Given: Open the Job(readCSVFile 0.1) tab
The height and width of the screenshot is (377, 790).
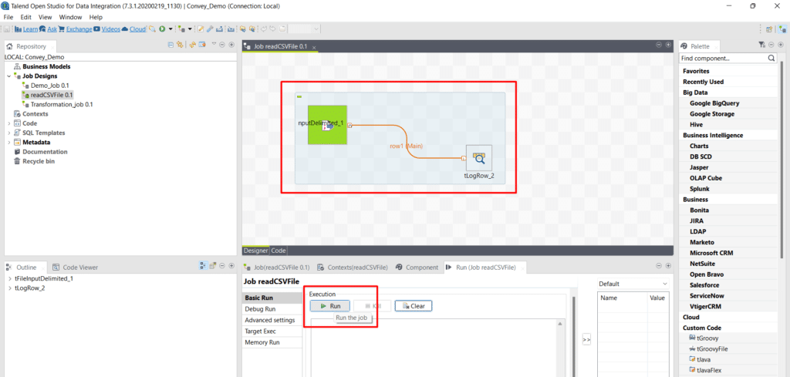Looking at the screenshot, I should [277, 268].
